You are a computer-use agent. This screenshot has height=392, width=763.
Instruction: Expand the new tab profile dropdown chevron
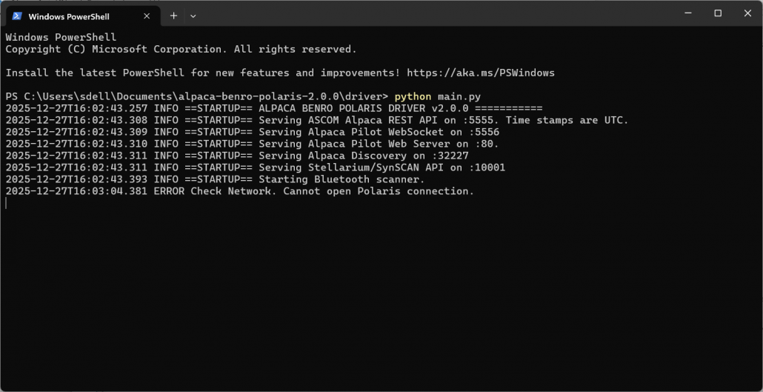[x=193, y=16]
